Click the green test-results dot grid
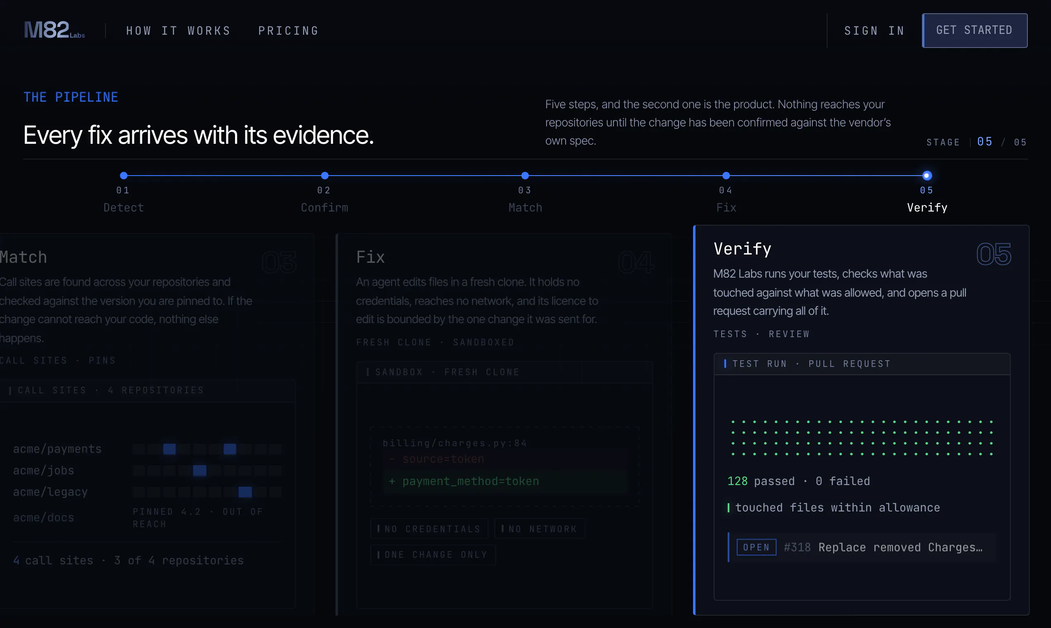 click(x=862, y=438)
